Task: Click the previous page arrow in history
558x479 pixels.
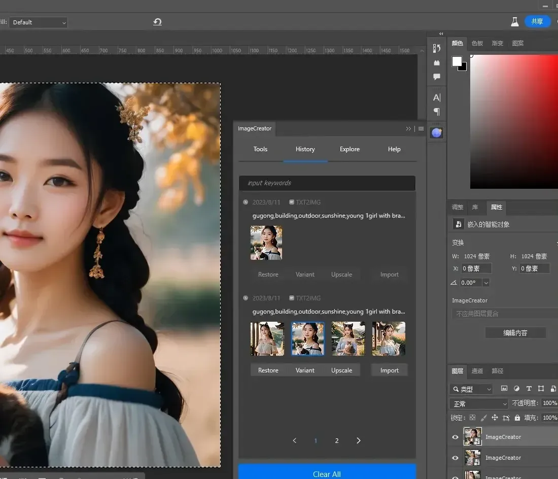Action: 295,440
